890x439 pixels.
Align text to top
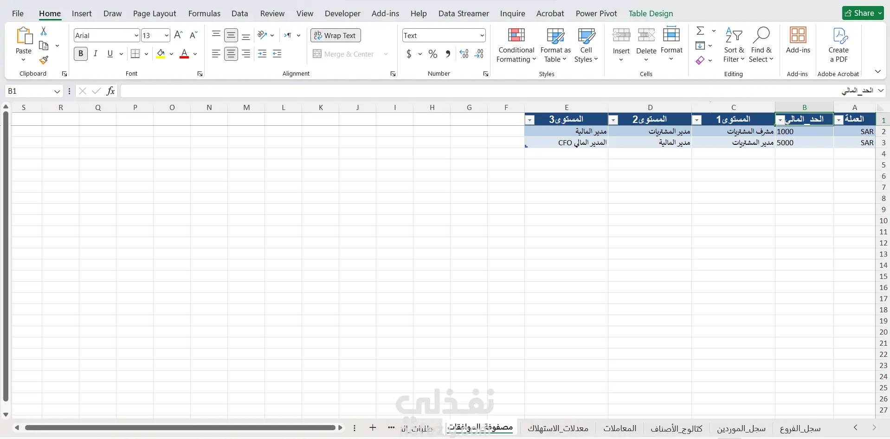coord(216,35)
